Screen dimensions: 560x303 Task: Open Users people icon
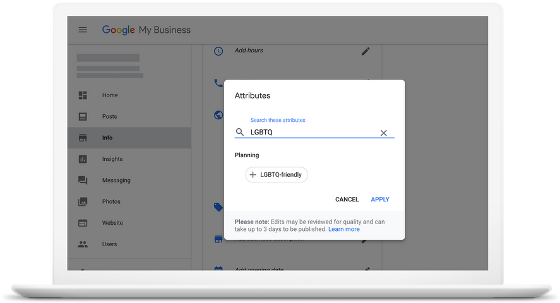(83, 244)
